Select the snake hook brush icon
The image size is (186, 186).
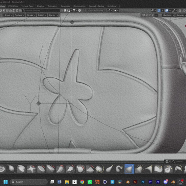[119, 169]
